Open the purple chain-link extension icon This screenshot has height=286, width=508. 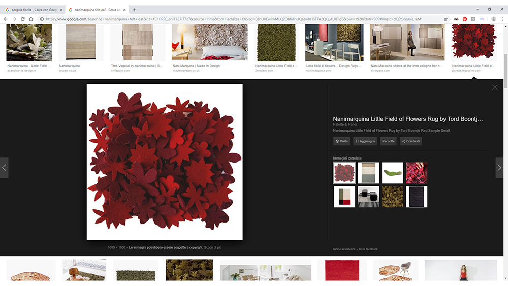[x=482, y=19]
